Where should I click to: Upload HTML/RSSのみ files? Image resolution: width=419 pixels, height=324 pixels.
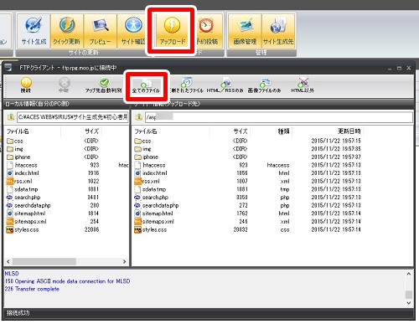pos(225,85)
